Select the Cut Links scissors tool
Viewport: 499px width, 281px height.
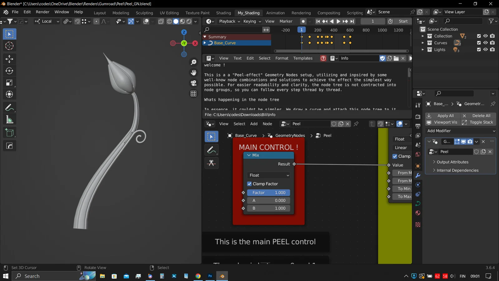(211, 163)
